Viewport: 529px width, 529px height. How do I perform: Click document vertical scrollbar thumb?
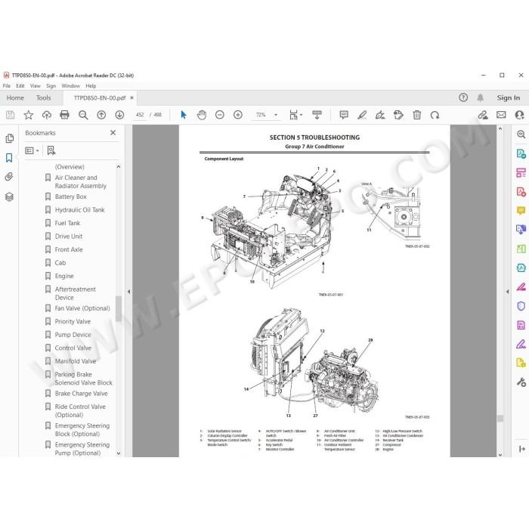click(500, 419)
